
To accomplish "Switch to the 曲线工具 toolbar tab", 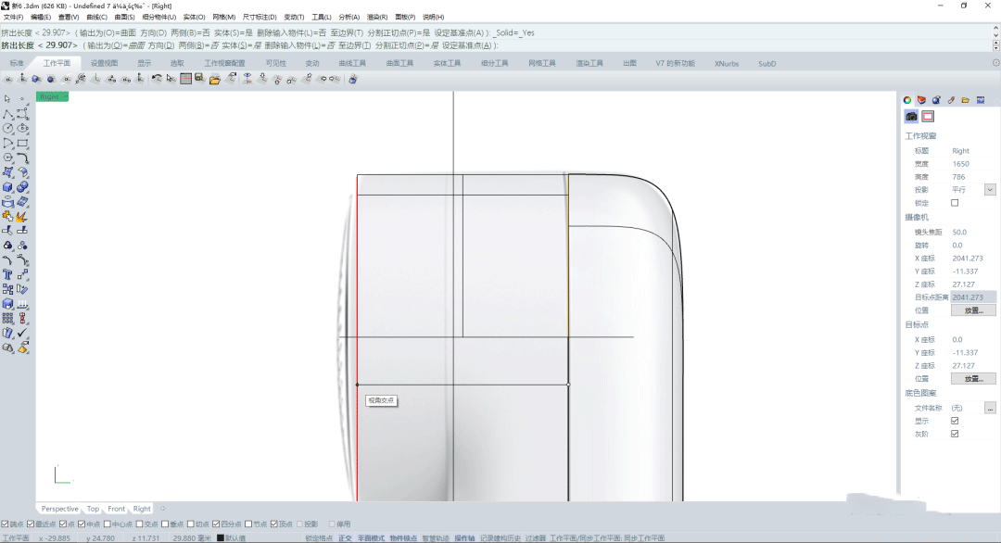I will (x=352, y=63).
